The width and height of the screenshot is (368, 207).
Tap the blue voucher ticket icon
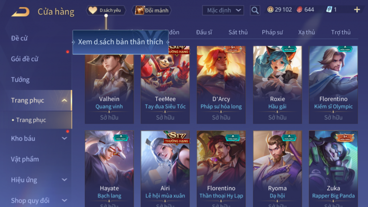329,10
